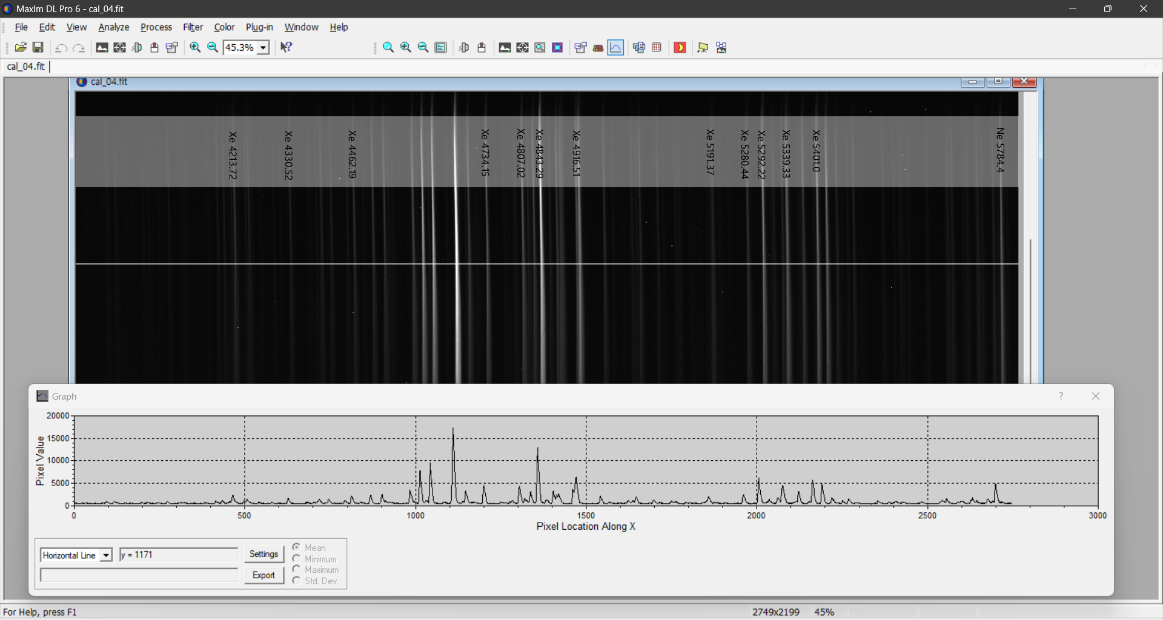Viewport: 1163px width, 620px height.
Task: Click the Graph panel title icon
Action: point(42,396)
